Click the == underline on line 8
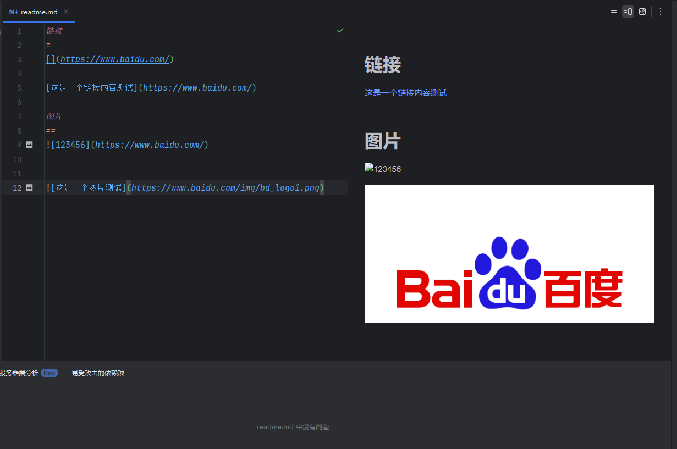The width and height of the screenshot is (677, 449). coord(51,131)
